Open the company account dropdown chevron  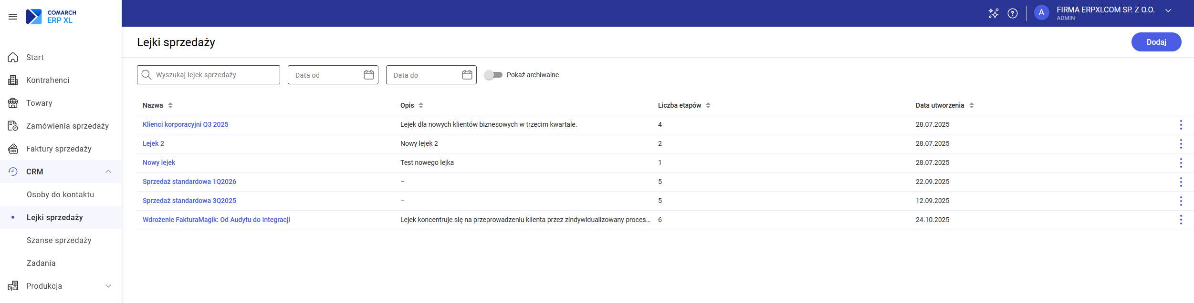pos(1168,11)
